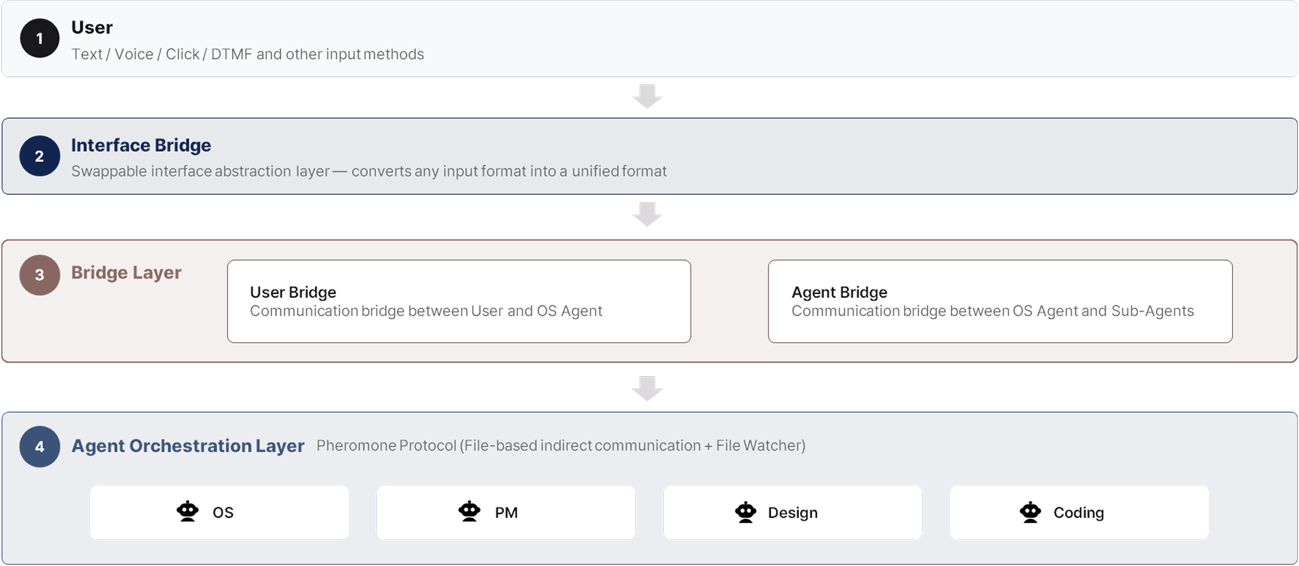1299x566 pixels.
Task: Select the User Bridge card
Action: click(x=459, y=301)
